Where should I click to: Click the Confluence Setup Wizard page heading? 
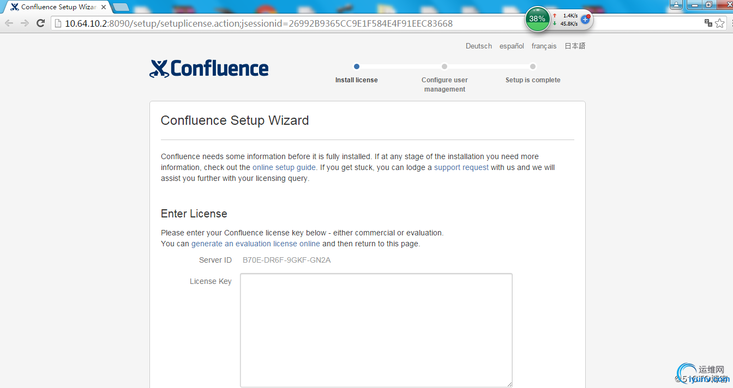235,120
